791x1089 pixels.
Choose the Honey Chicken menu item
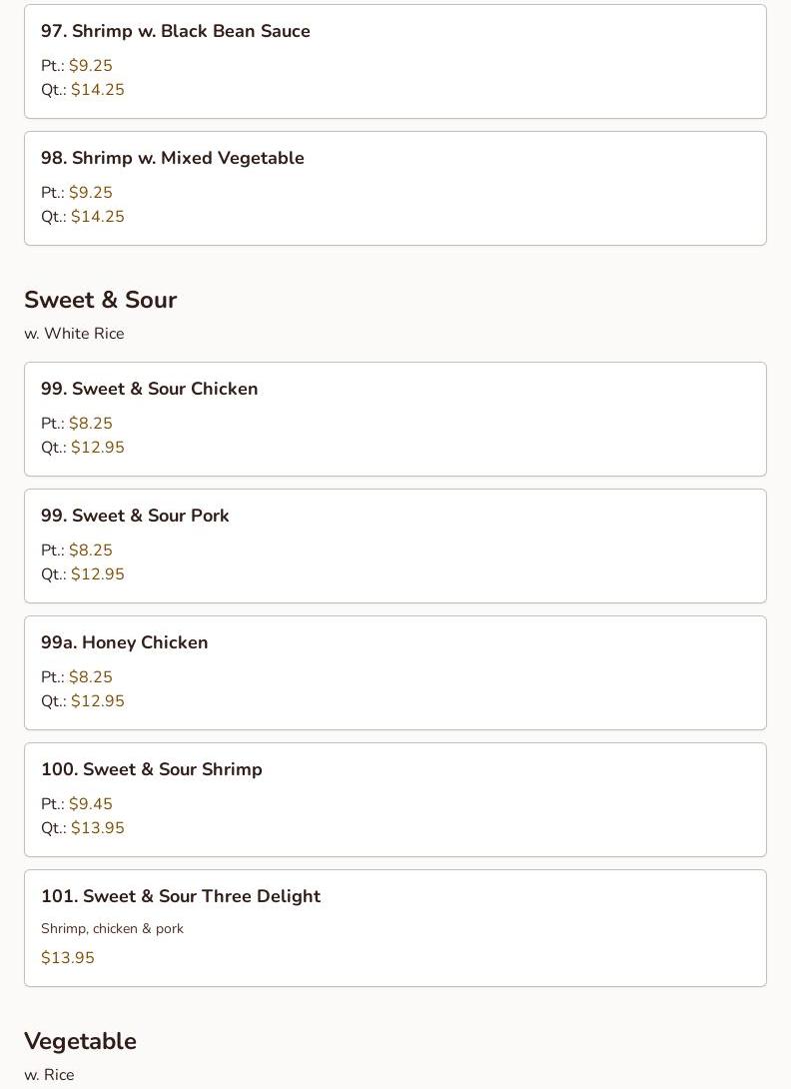[x=125, y=643]
